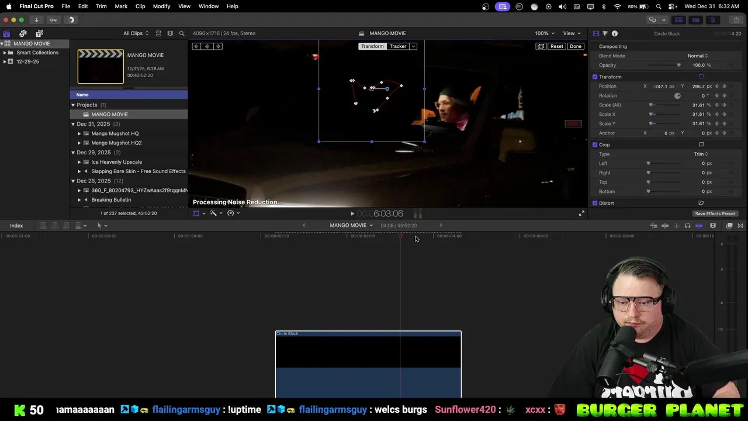The width and height of the screenshot is (748, 421).
Task: Collapse the Dec 31, 2025 group
Action: (73, 124)
